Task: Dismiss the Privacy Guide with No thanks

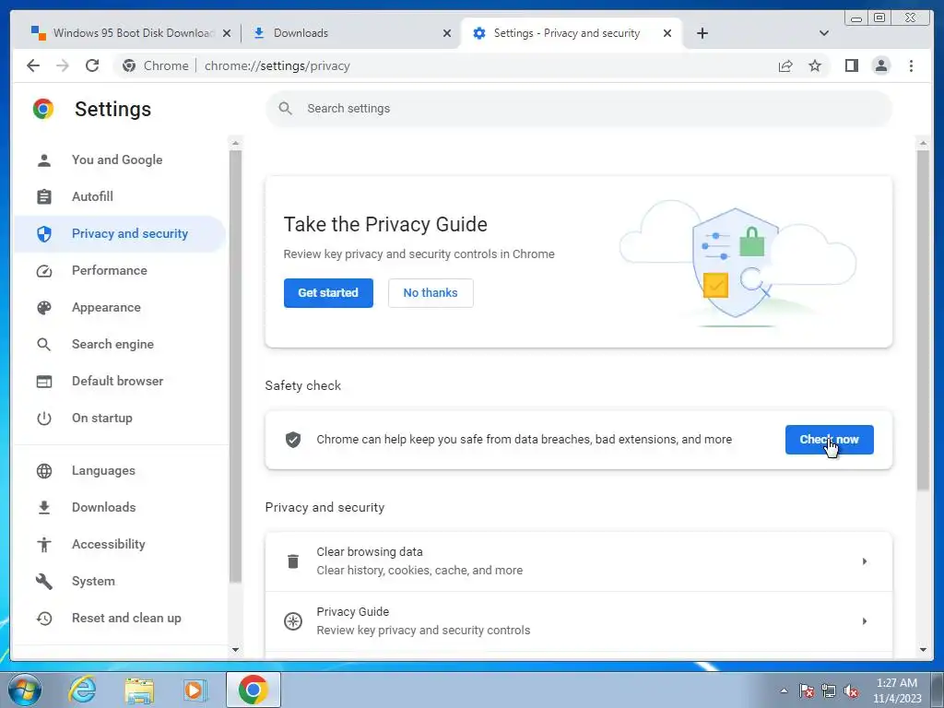Action: [431, 293]
